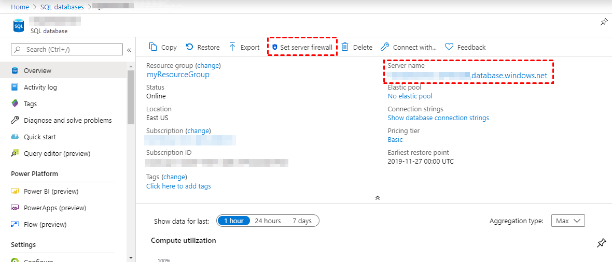Select the 1 hour time range
This screenshot has height=262, width=612.
pos(234,221)
